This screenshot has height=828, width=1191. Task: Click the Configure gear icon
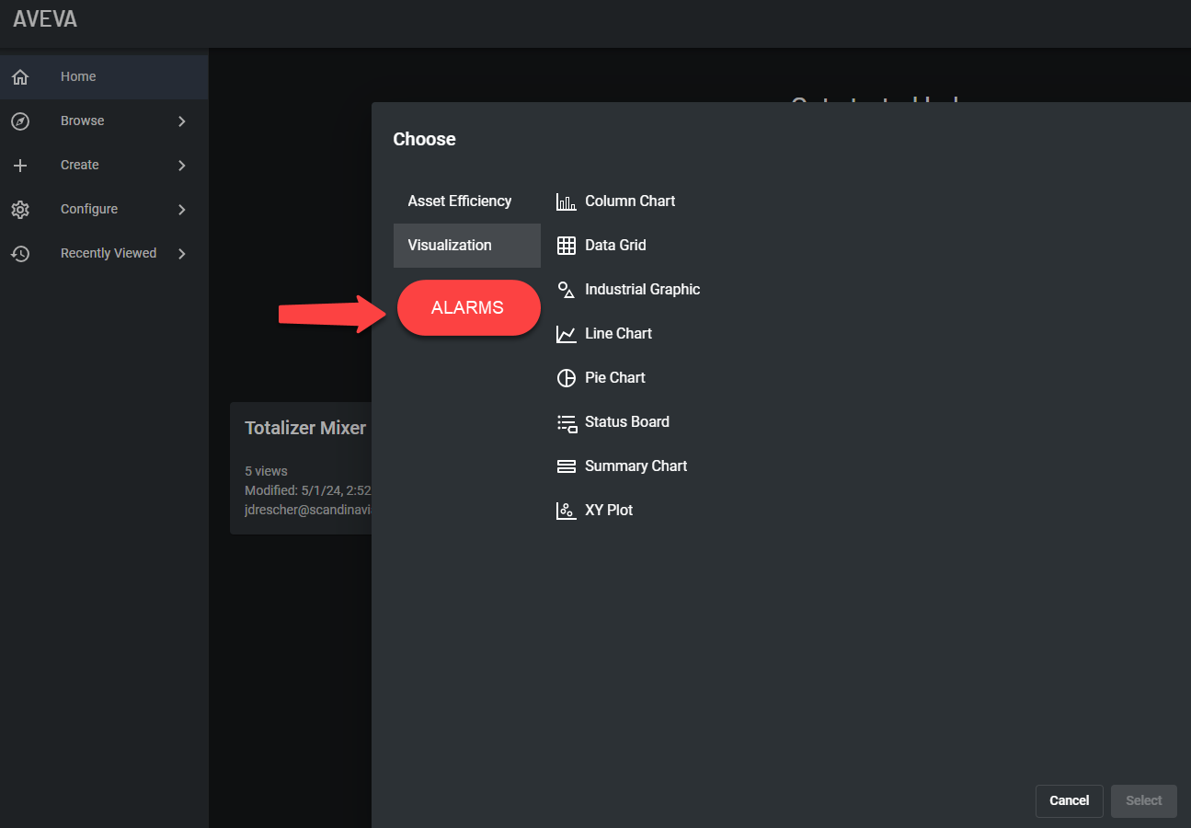click(x=20, y=210)
